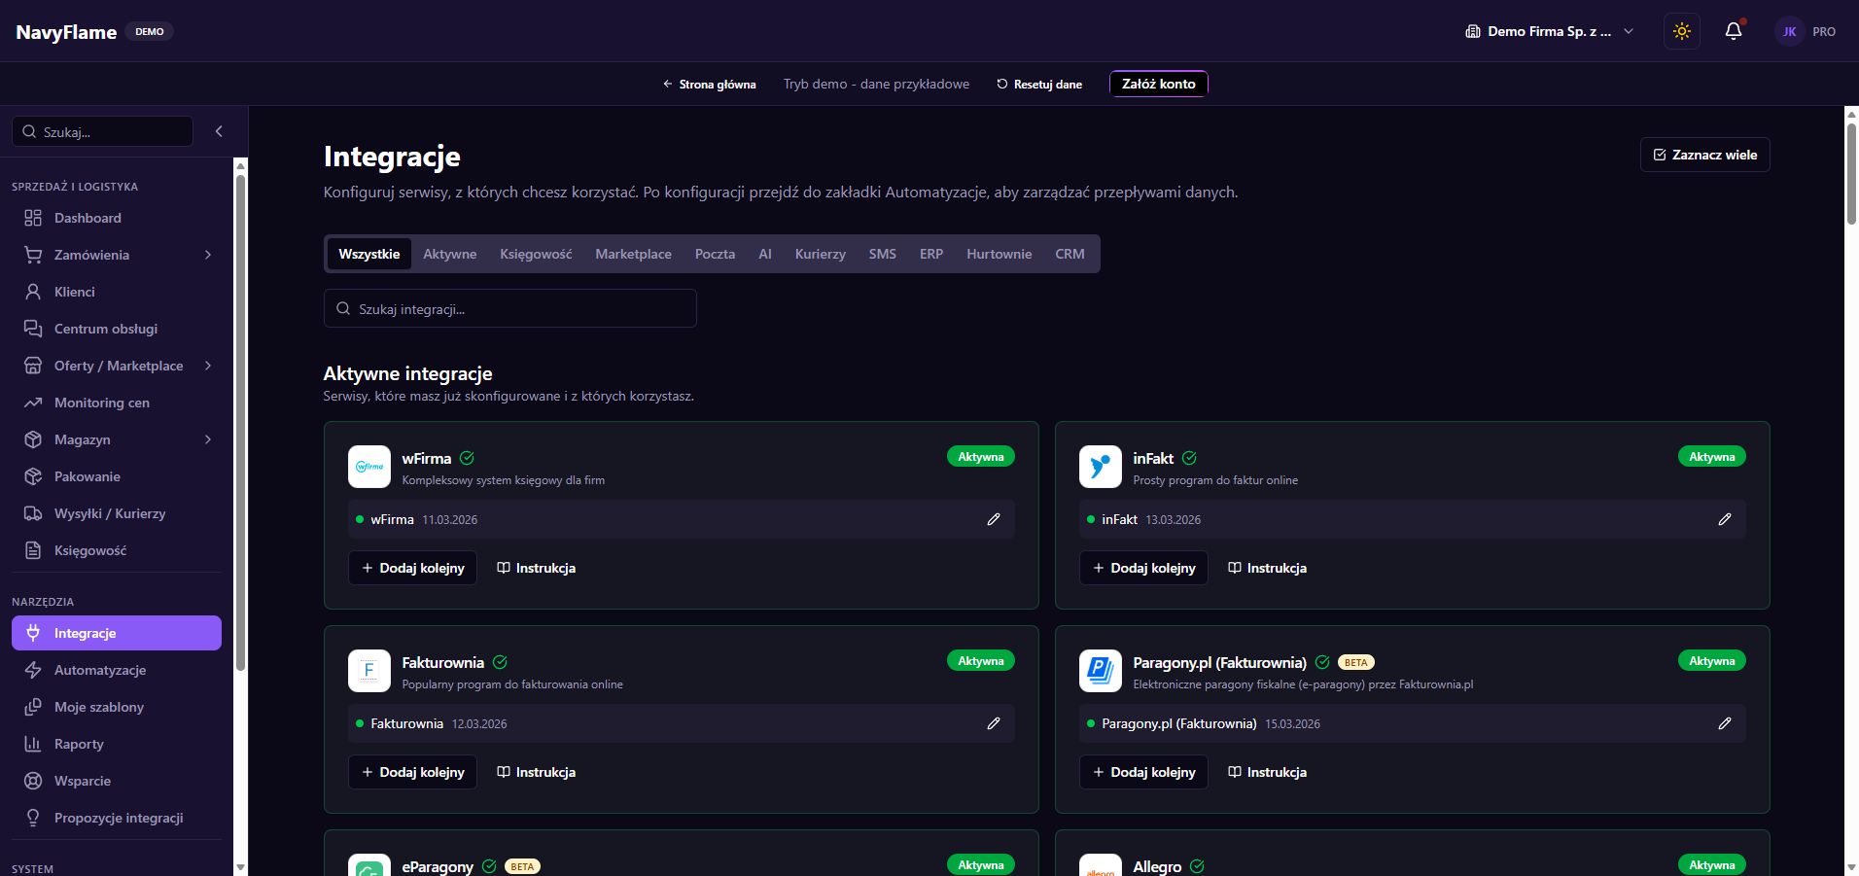Toggle the light/dark theme sun icon
This screenshot has width=1859, height=876.
click(1682, 31)
